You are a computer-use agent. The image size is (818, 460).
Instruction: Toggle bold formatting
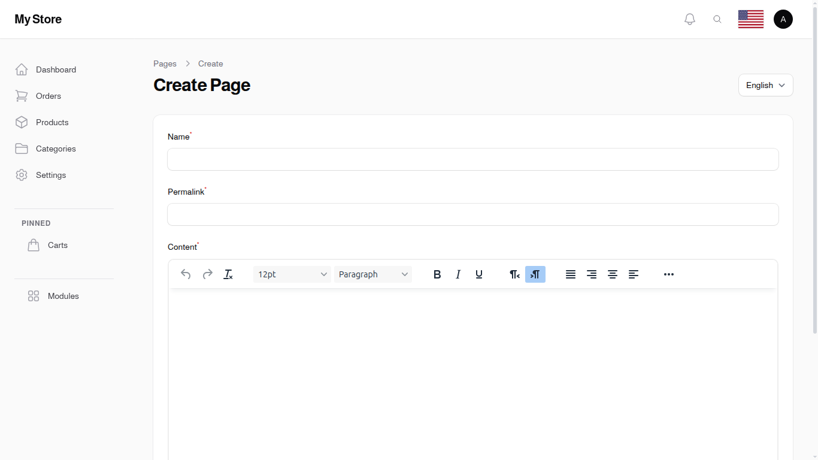[x=437, y=274]
